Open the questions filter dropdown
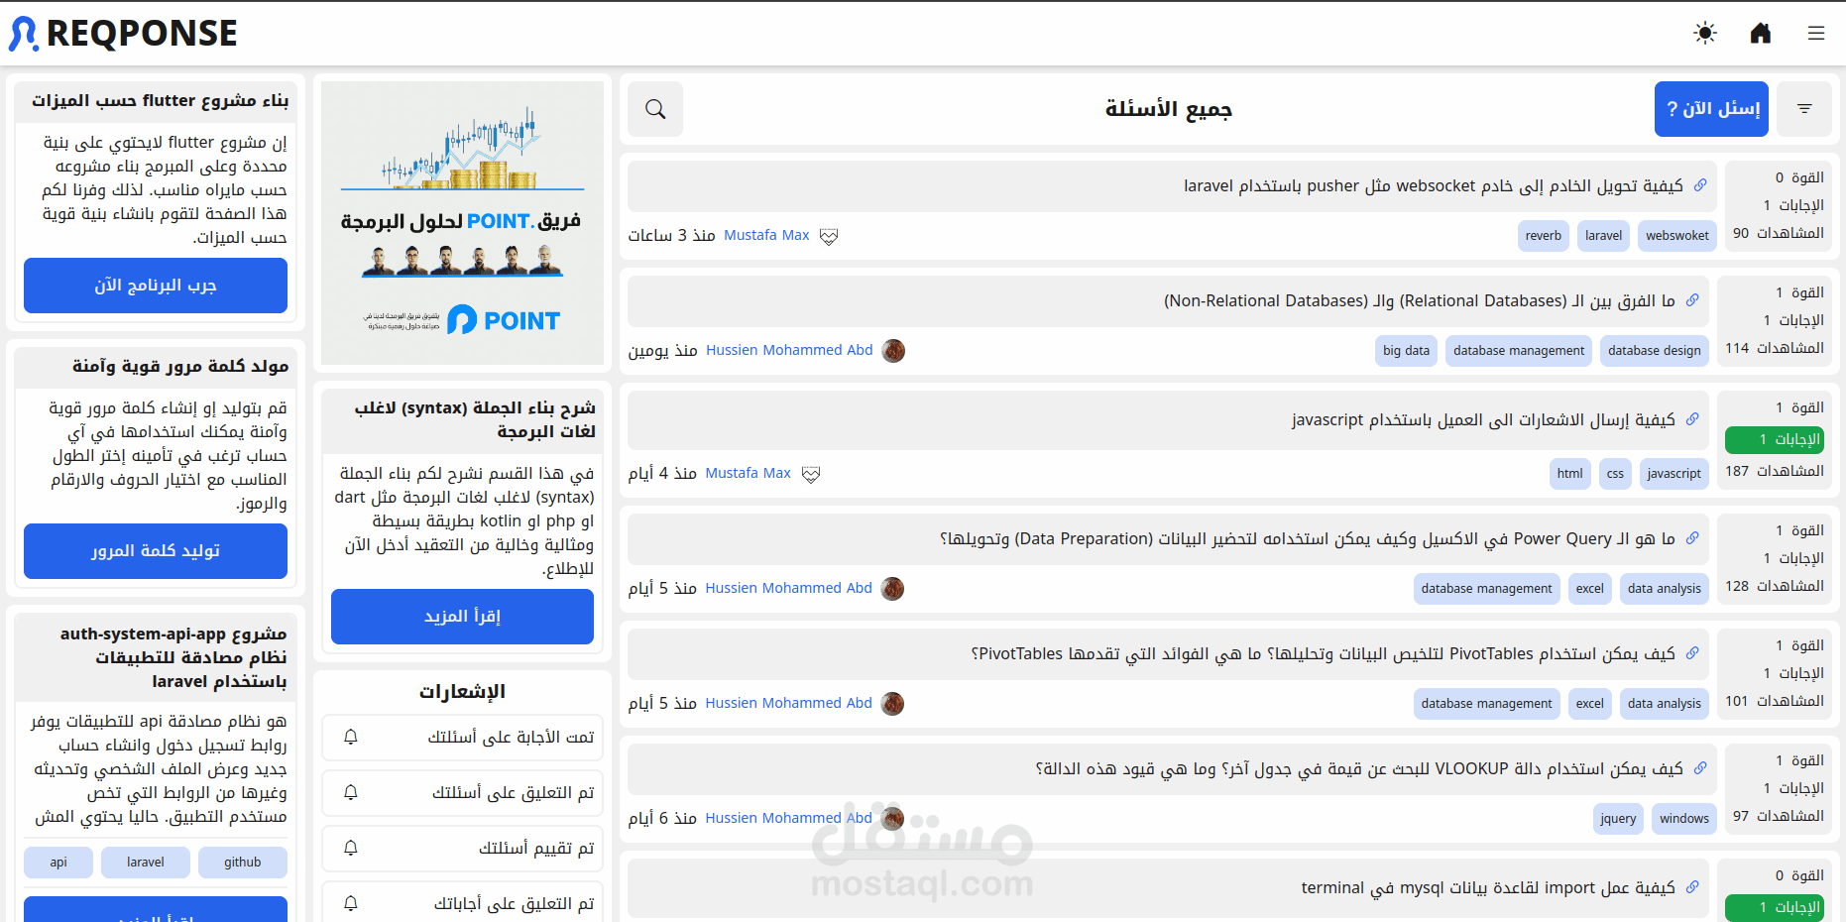Screen dimensions: 1846x922 coord(1804,109)
